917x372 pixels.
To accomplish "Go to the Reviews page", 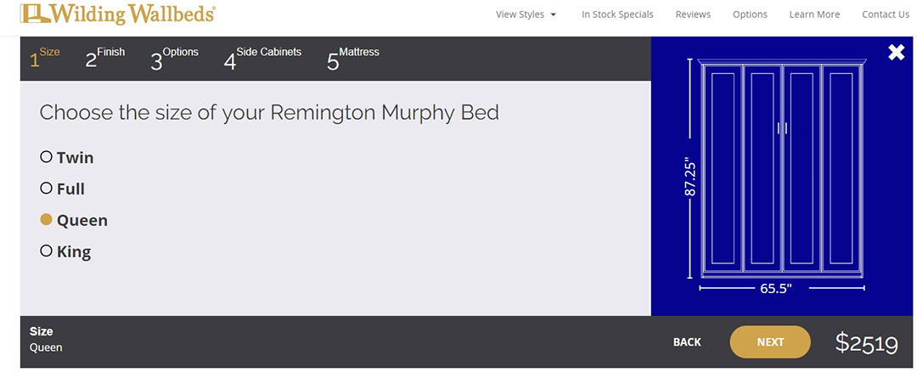I will [x=693, y=14].
